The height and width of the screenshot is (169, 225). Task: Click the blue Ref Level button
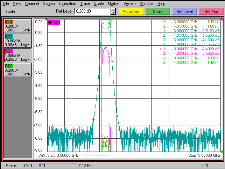coord(184,12)
